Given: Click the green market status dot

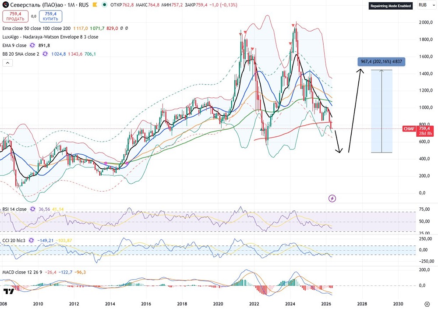Looking at the screenshot, I should (105, 5).
